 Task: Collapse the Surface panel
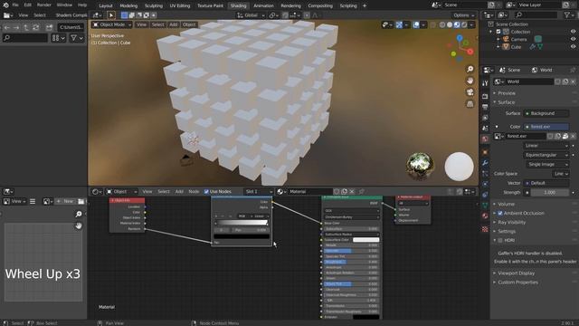tap(506, 102)
